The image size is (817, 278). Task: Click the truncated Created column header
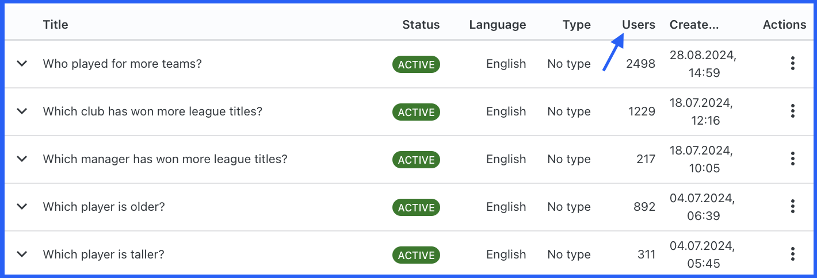(x=694, y=25)
